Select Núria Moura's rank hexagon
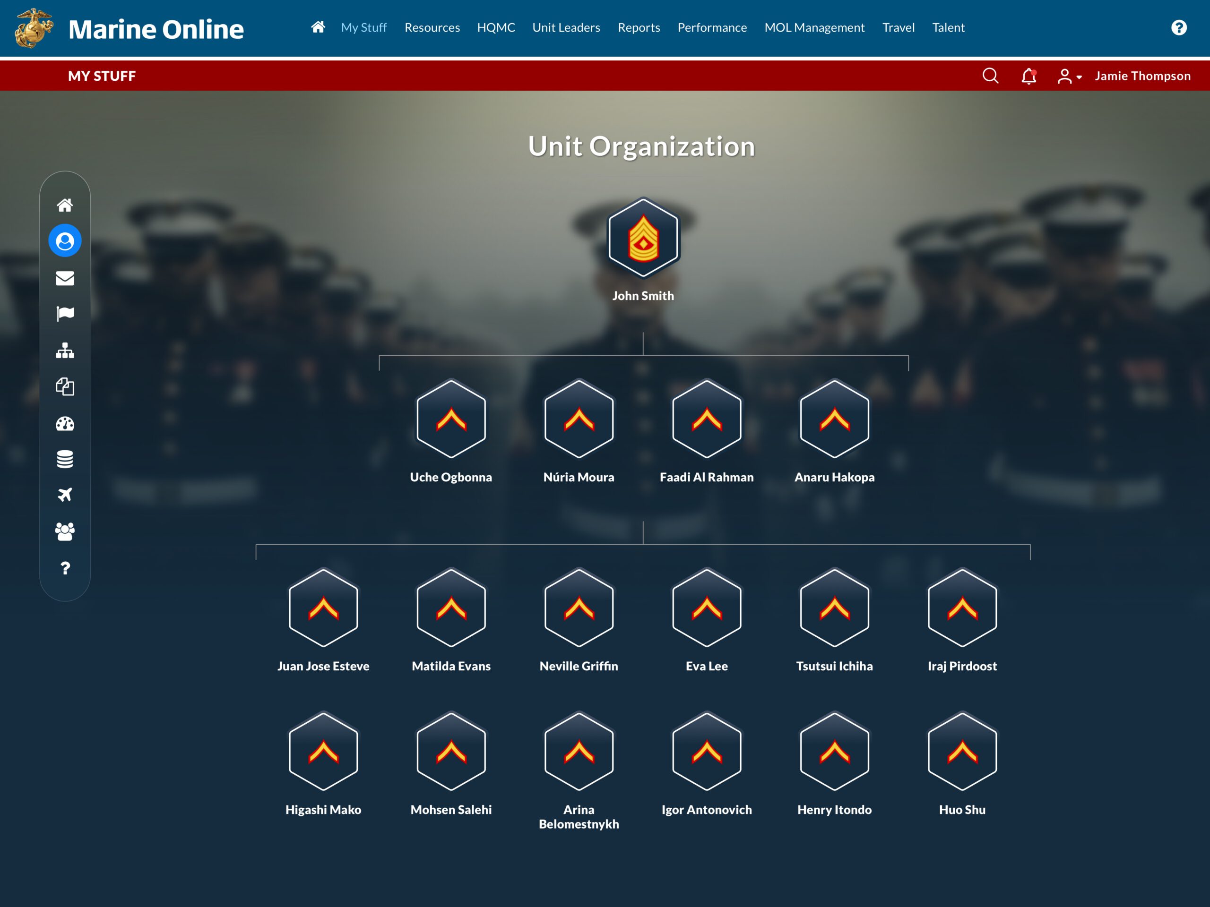Image resolution: width=1210 pixels, height=907 pixels. (x=579, y=419)
